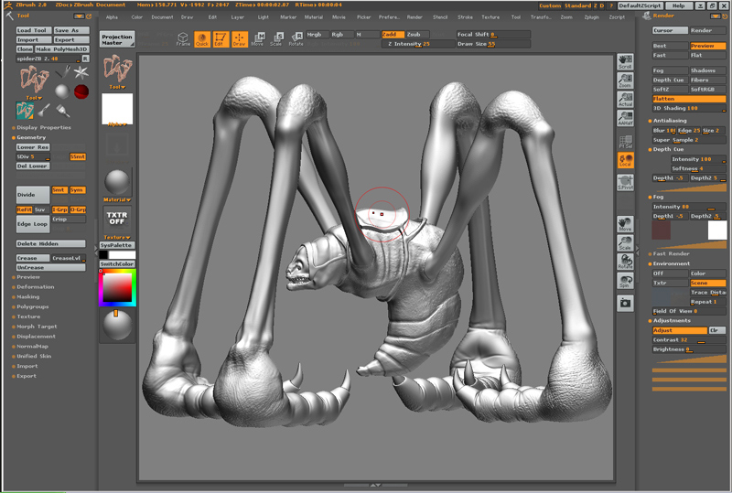Toggle the Flatten render option
Image resolution: width=732 pixels, height=493 pixels.
pos(689,99)
